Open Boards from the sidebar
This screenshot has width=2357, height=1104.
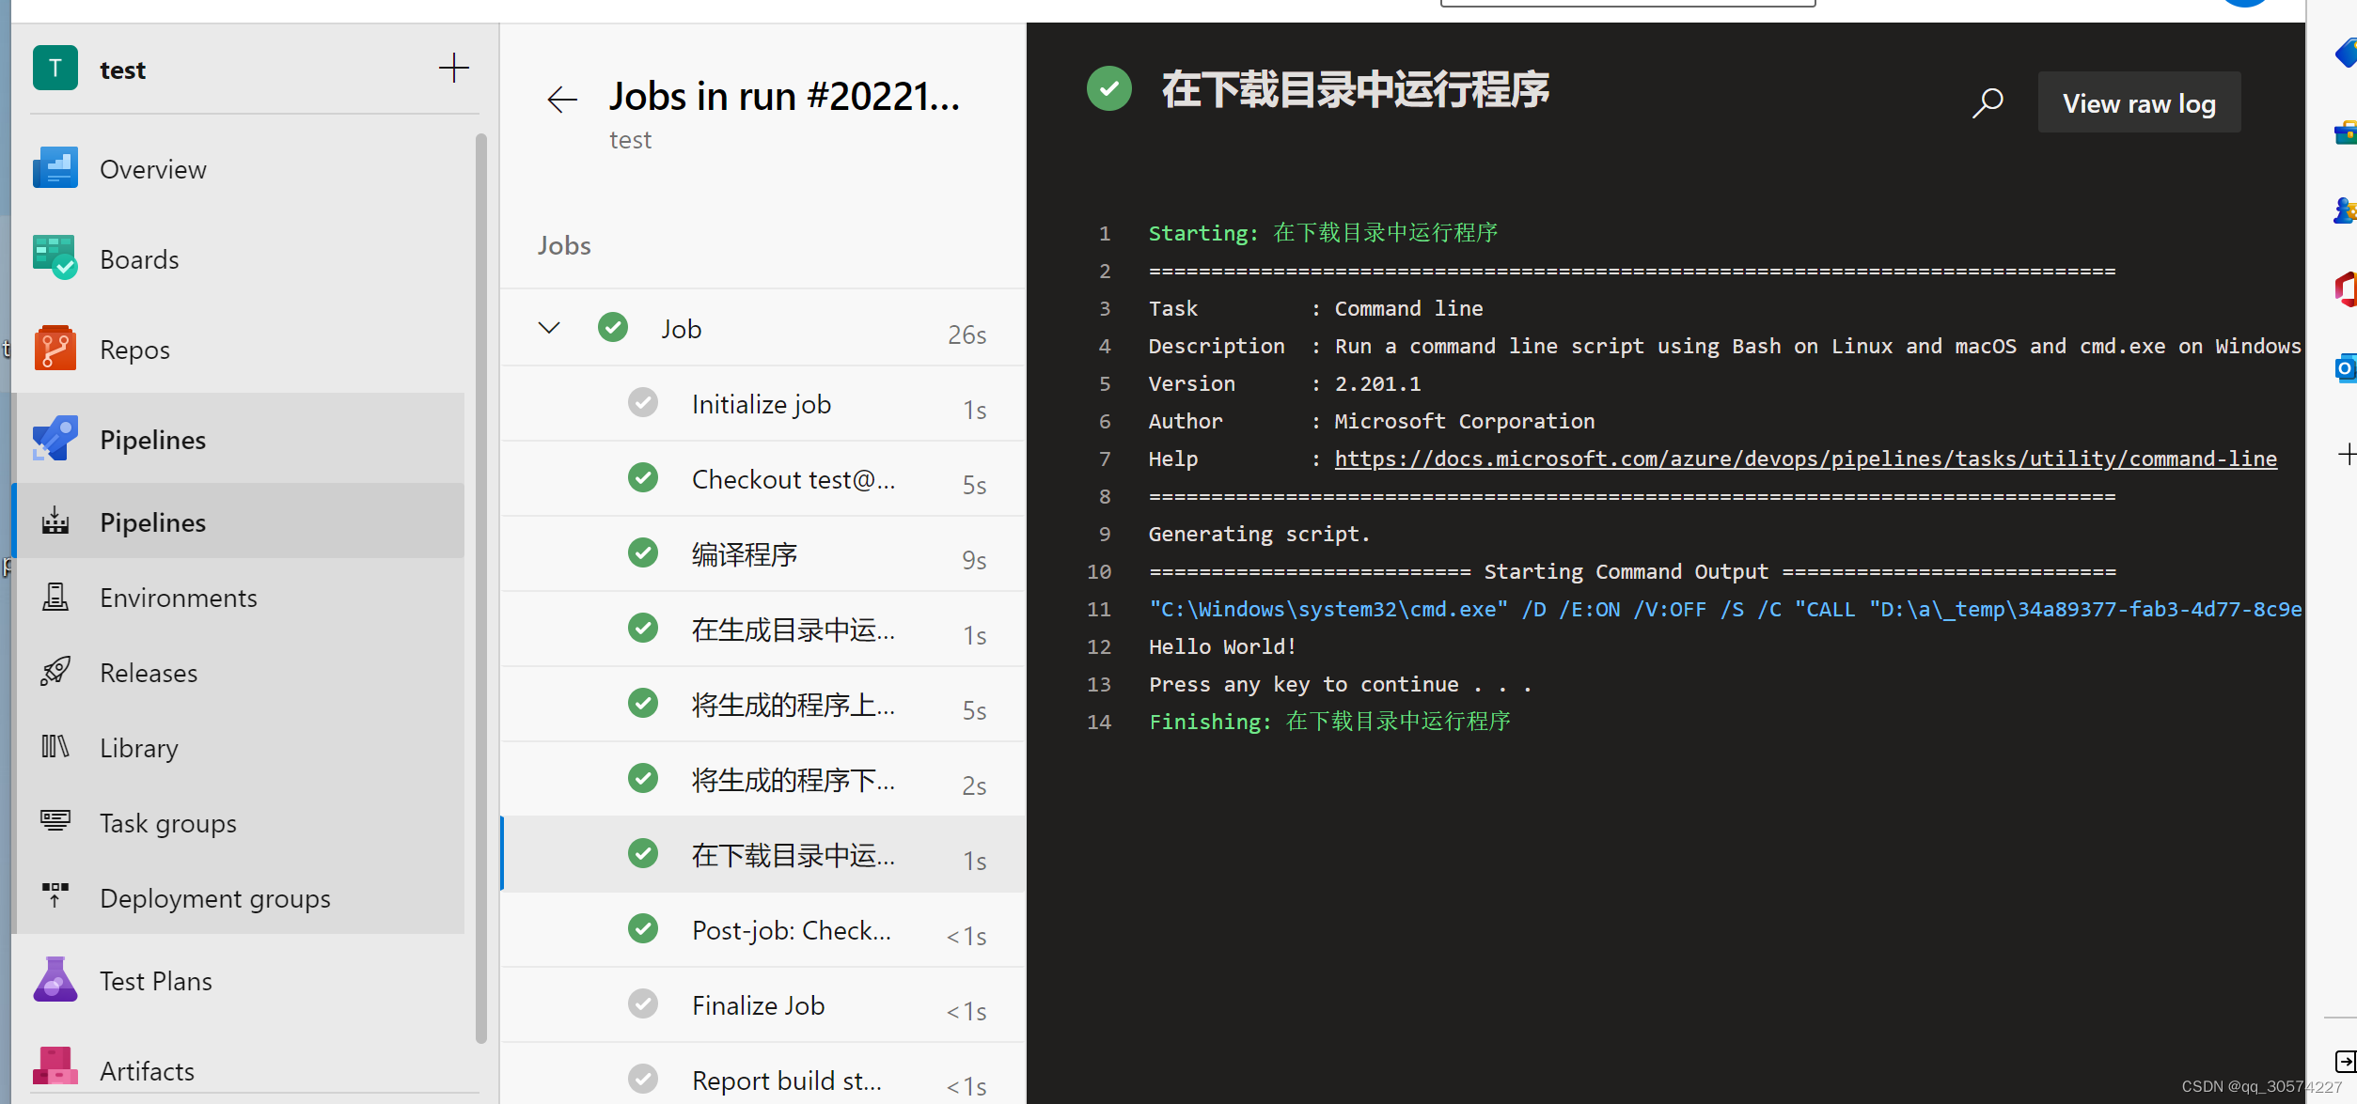pyautogui.click(x=139, y=259)
